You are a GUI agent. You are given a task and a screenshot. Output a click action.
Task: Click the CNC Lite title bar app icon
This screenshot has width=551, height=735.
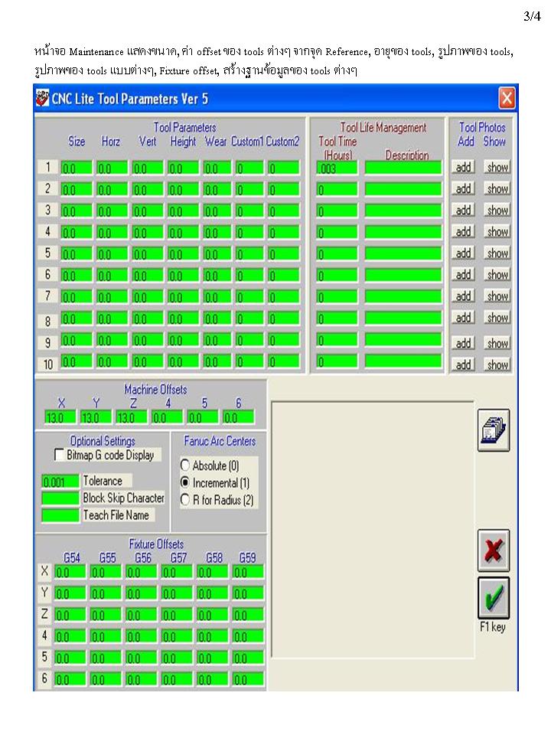(x=42, y=98)
